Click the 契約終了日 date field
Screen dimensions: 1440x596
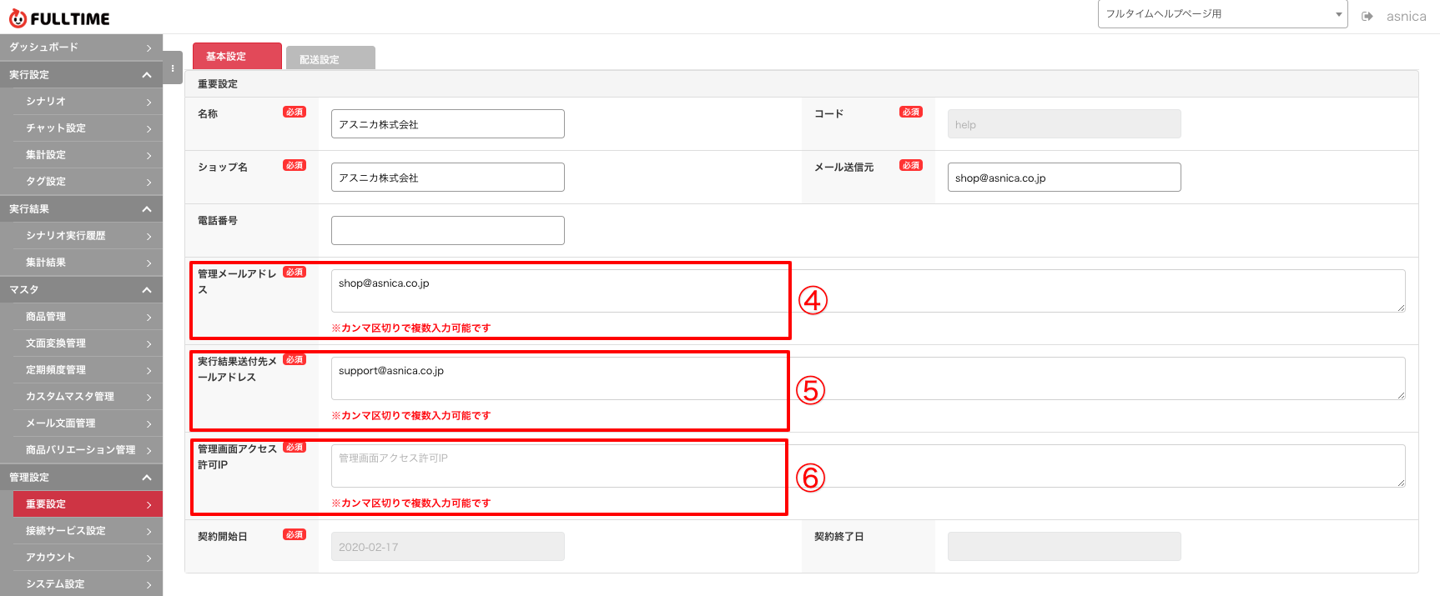click(x=1065, y=547)
